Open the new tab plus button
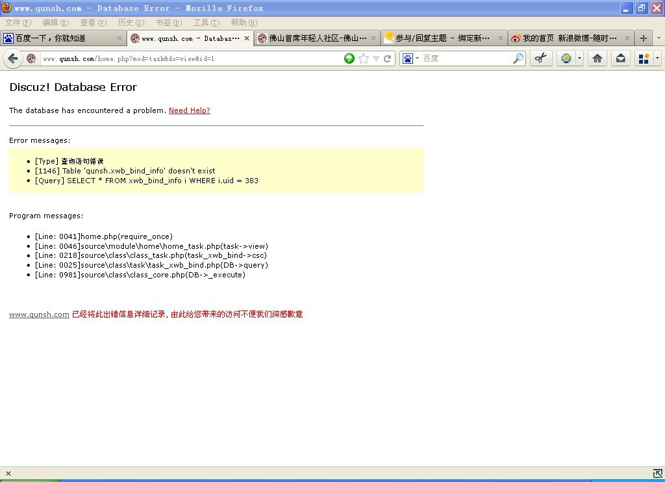The height and width of the screenshot is (482, 665). pyautogui.click(x=644, y=38)
